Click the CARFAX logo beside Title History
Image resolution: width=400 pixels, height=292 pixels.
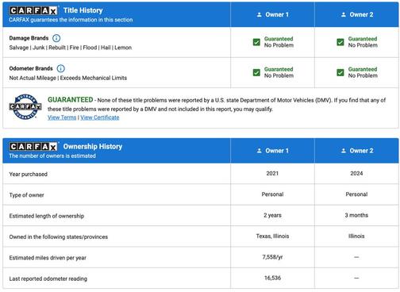(x=33, y=10)
